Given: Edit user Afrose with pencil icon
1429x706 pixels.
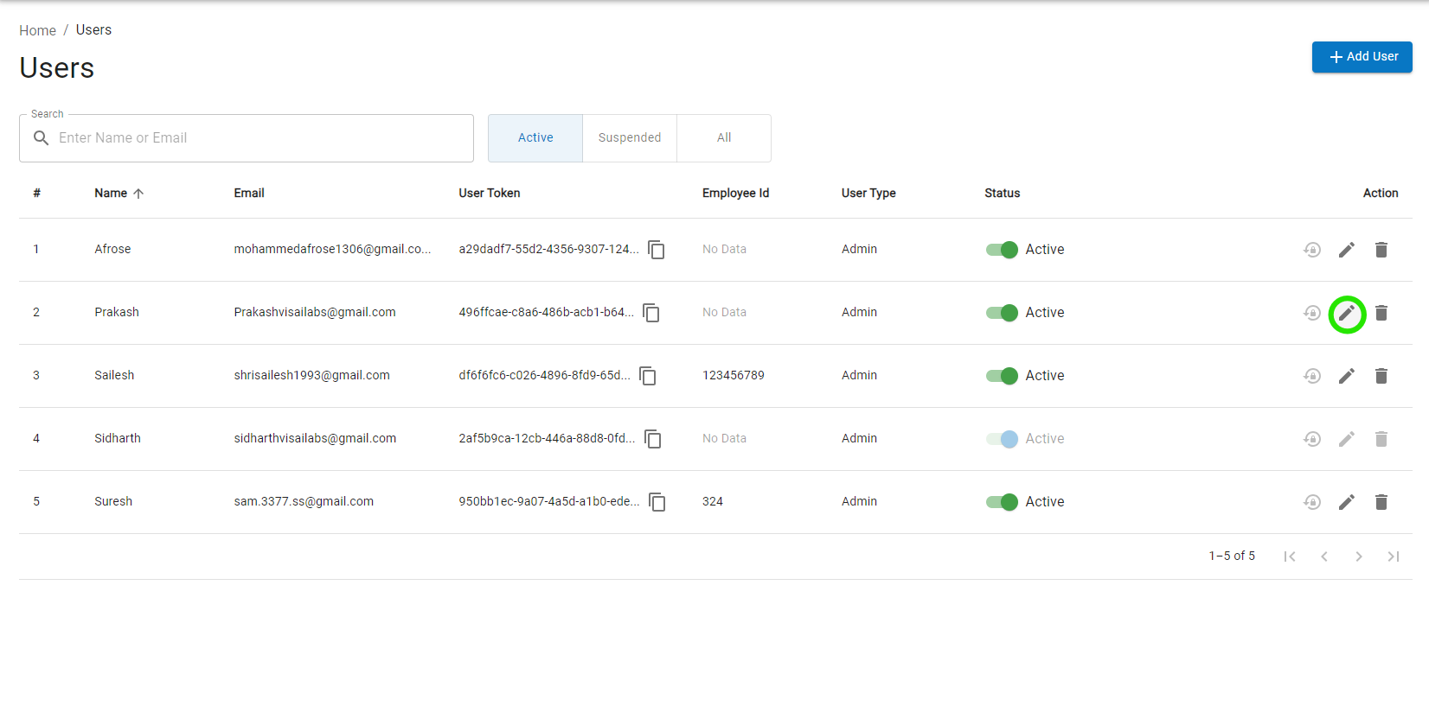Looking at the screenshot, I should click(x=1347, y=250).
